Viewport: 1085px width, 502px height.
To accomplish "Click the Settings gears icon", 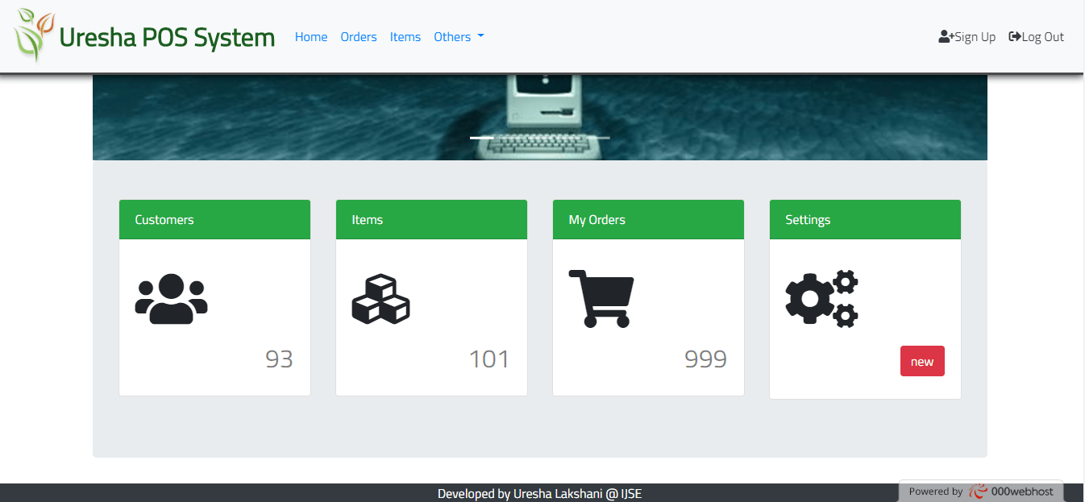I will [821, 297].
